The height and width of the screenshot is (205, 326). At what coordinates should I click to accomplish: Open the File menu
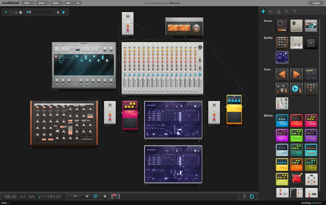28,3
